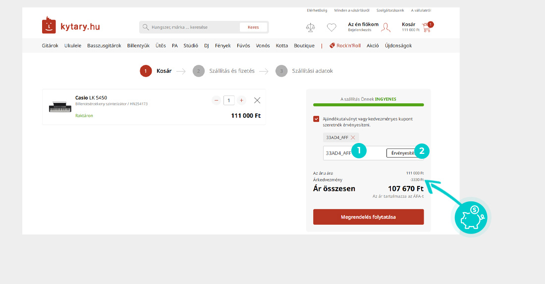Open the Ütős menu
This screenshot has height=284, width=545.
[161, 46]
